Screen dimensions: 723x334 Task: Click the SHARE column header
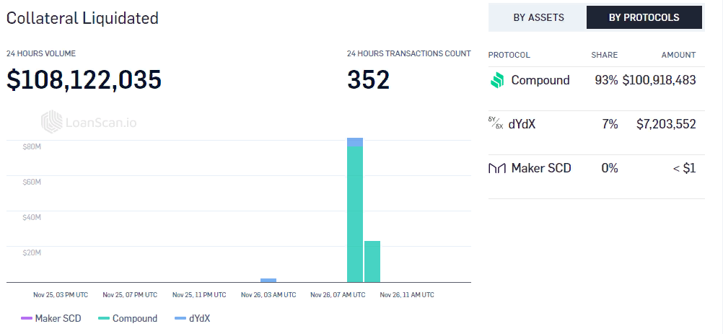605,55
